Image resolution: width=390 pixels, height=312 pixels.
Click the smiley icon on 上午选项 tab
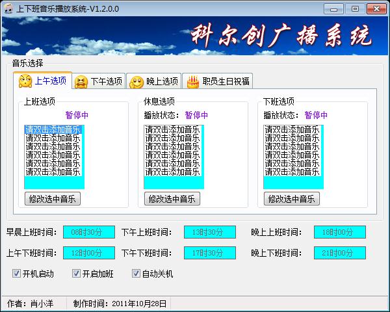(25, 81)
